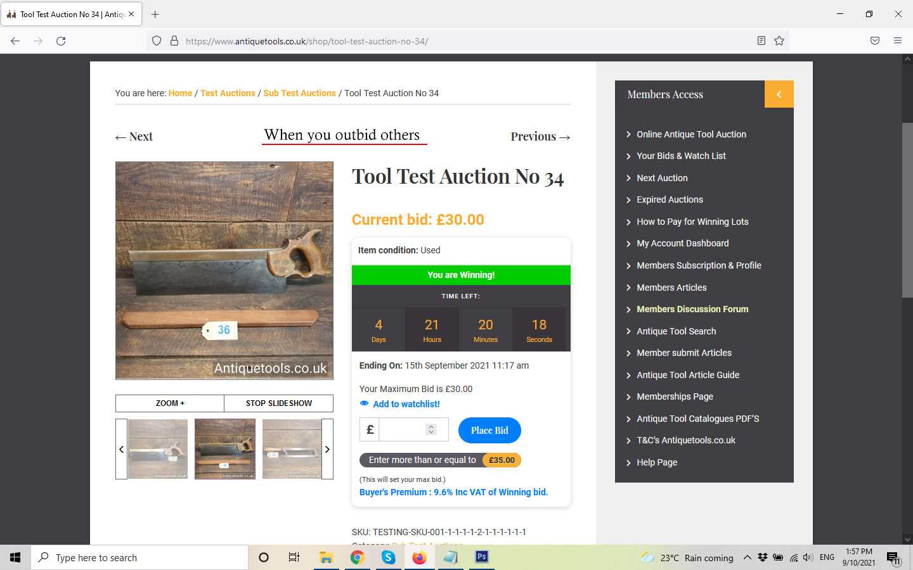Go to Sub Test Auctions breadcrumb
913x570 pixels.
[299, 93]
